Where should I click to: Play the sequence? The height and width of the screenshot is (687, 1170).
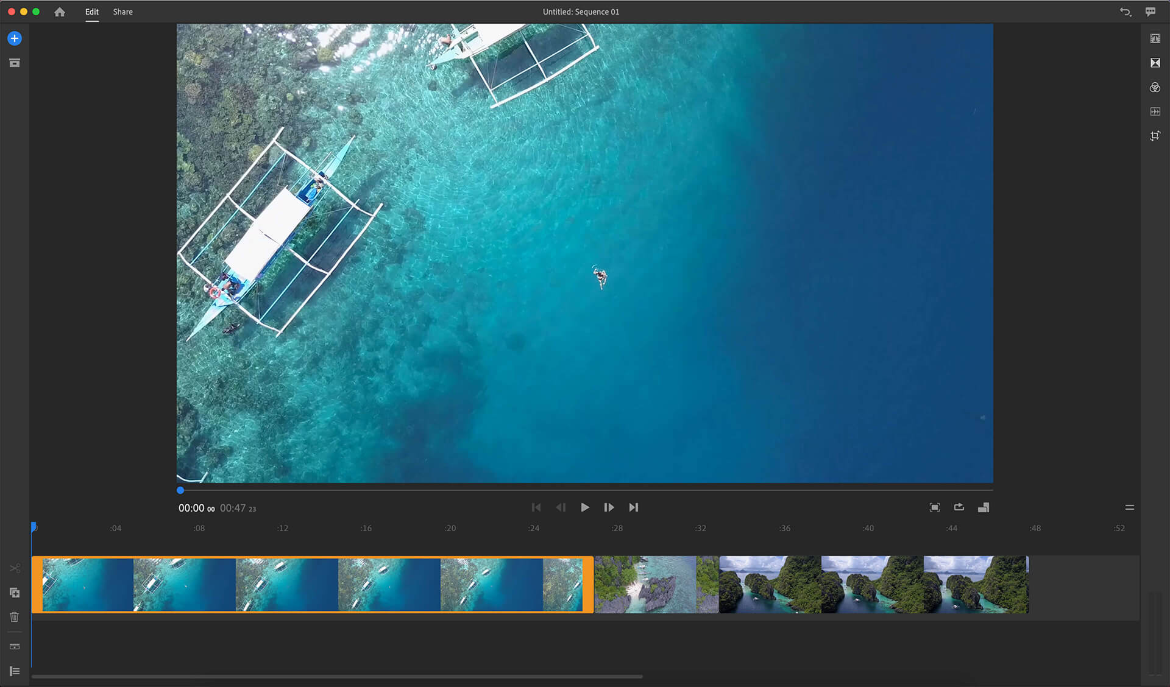[585, 507]
